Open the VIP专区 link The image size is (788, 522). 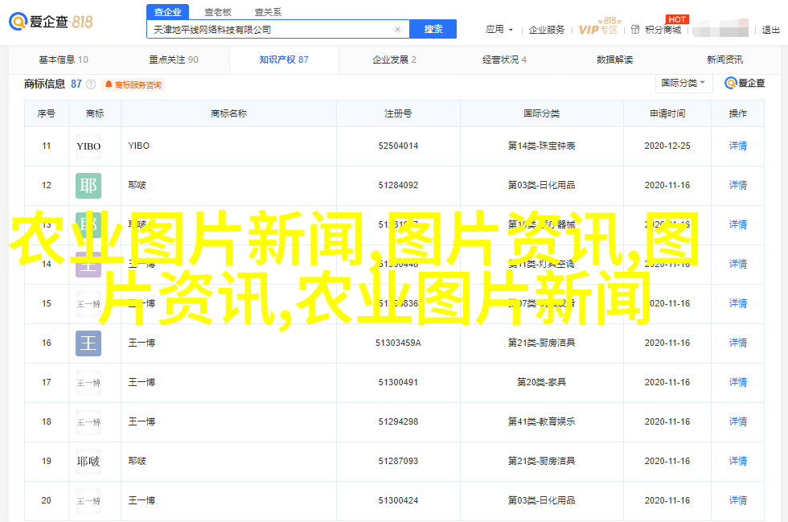pyautogui.click(x=598, y=30)
